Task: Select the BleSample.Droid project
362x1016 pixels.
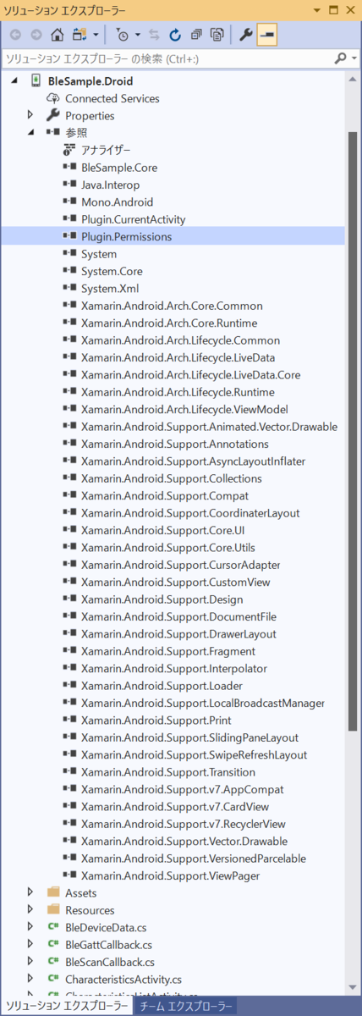Action: [x=90, y=80]
